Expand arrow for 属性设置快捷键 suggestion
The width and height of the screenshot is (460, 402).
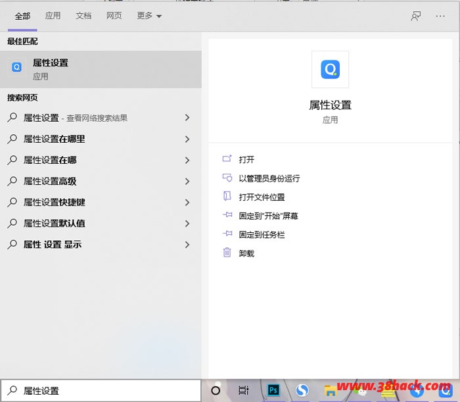click(x=187, y=202)
